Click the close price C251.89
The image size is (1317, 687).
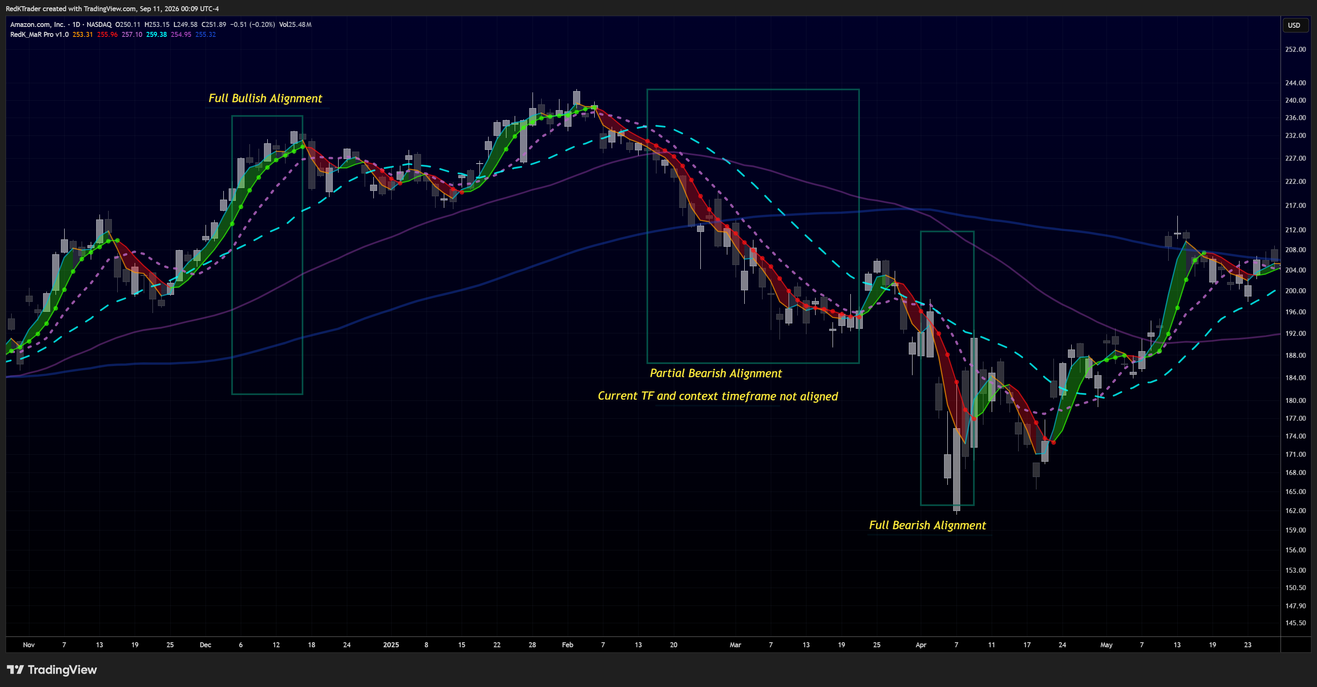pyautogui.click(x=214, y=24)
